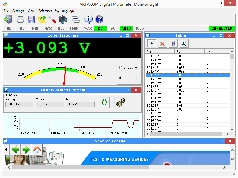Click the home icon in News AKTAKOM
238x178 pixels.
coord(37,150)
